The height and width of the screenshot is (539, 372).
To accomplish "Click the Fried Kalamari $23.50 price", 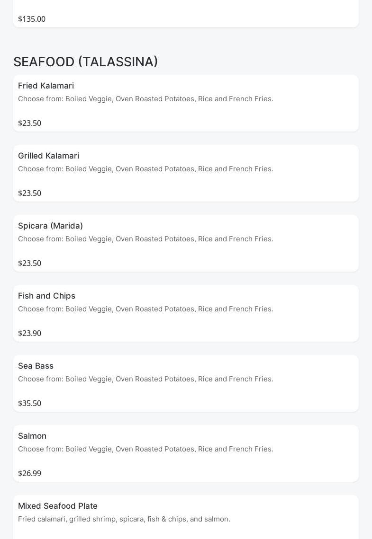I will 29,124.
